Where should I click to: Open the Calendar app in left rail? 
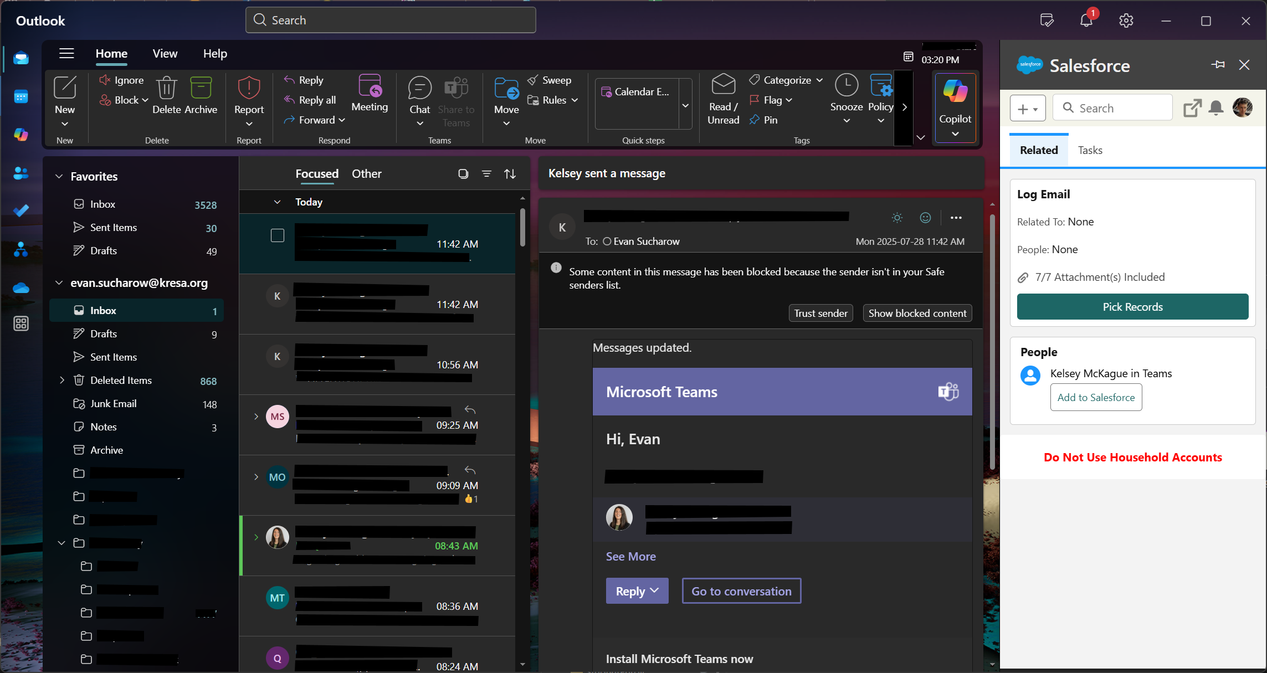point(21,97)
